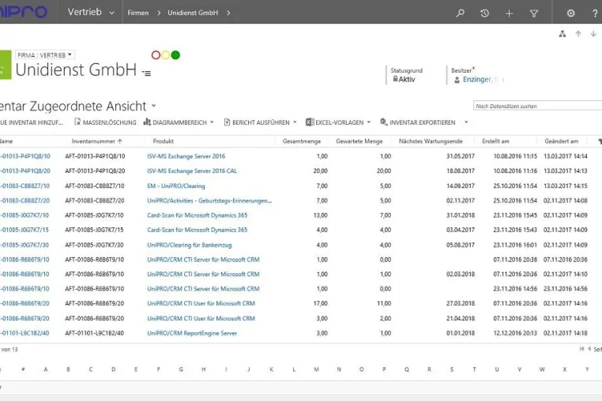Click the red traffic light circle
Image resolution: width=602 pixels, height=401 pixels.
click(156, 55)
